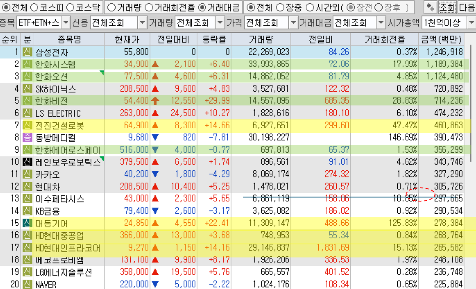Select the 전체 market radio button
The height and width of the screenshot is (289, 476).
coord(5,7)
